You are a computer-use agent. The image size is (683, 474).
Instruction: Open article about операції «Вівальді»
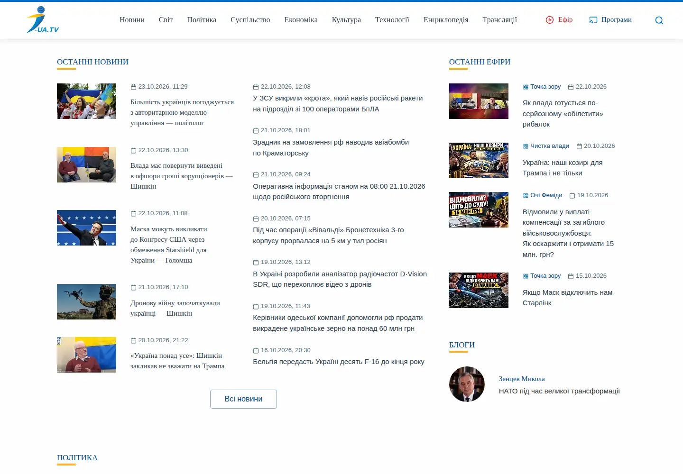(x=328, y=236)
